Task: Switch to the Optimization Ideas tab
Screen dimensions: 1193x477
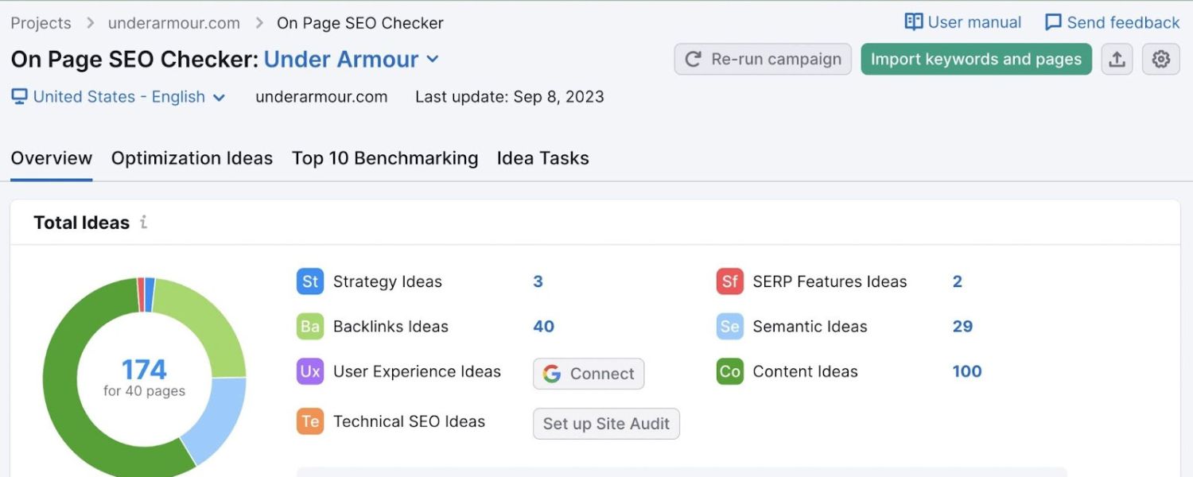Action: [x=192, y=158]
